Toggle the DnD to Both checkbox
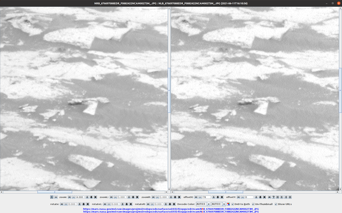This screenshot has height=213, width=342. pyautogui.click(x=233, y=204)
